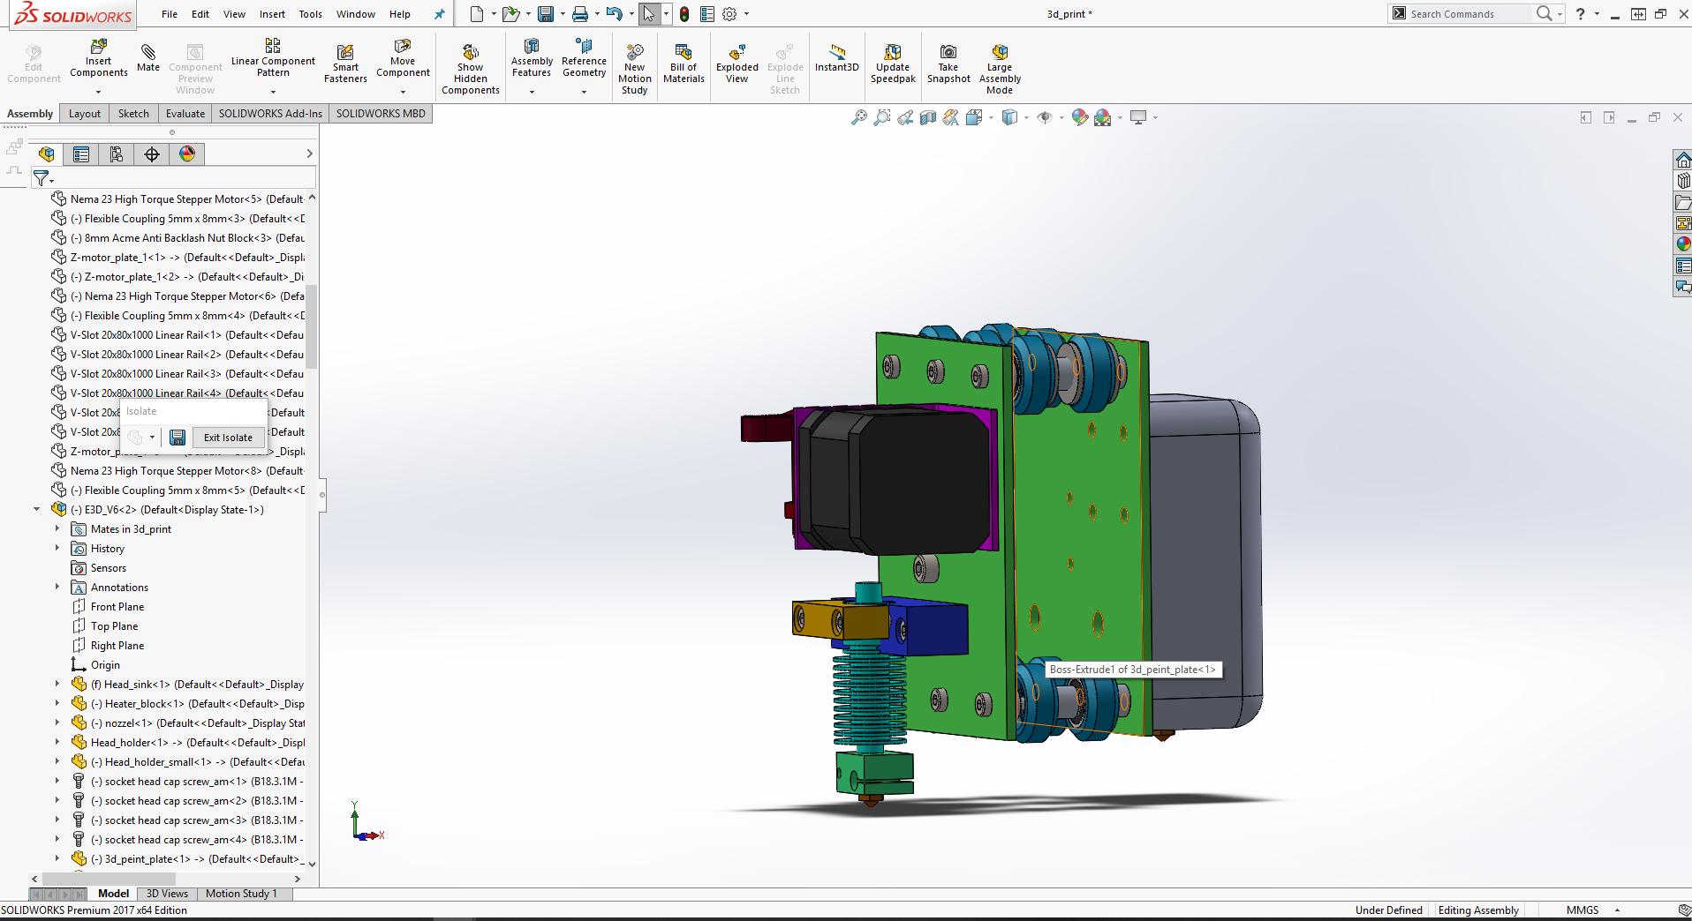Open the Options gear icon
This screenshot has height=921, width=1692.
[729, 14]
